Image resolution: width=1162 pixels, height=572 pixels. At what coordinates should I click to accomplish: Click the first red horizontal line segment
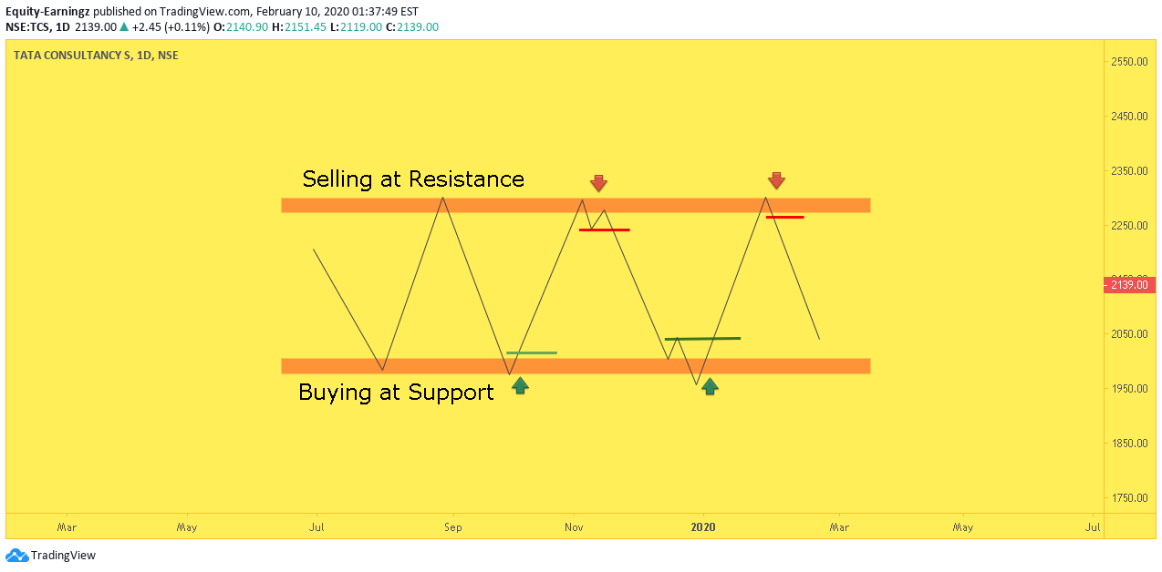click(x=605, y=230)
